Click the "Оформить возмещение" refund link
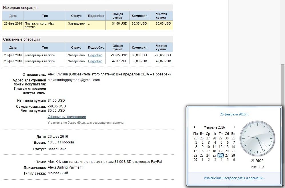Viewport: 285px width, 188px height. pos(67,117)
